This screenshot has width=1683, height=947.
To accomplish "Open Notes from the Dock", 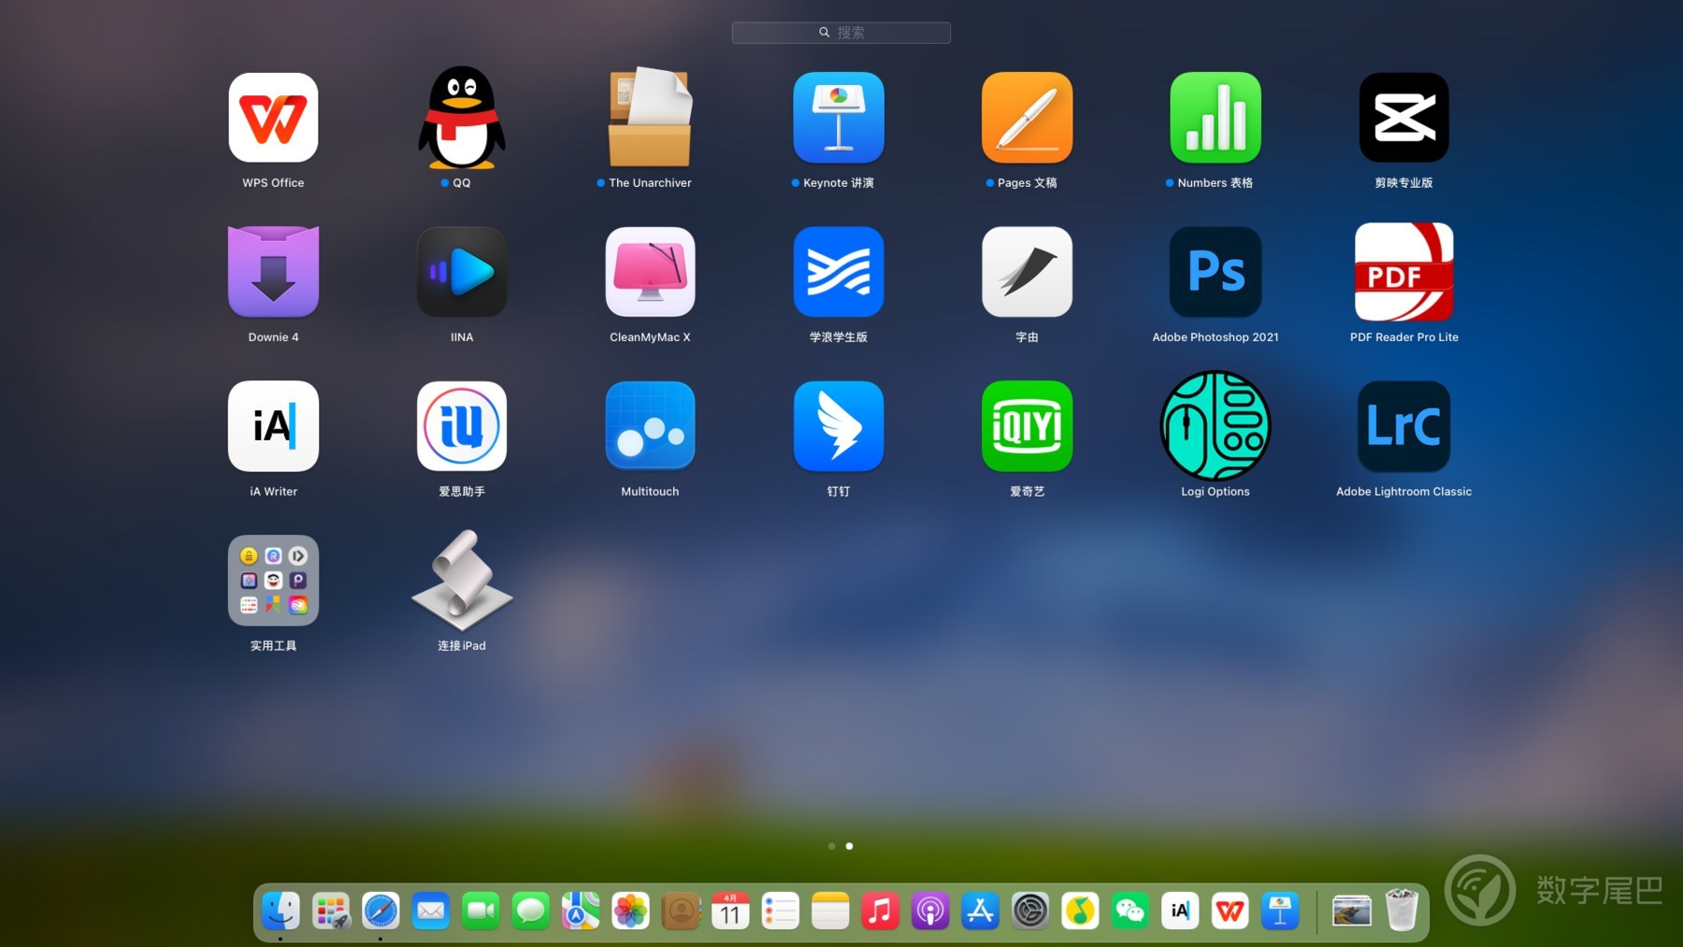I will click(x=830, y=911).
